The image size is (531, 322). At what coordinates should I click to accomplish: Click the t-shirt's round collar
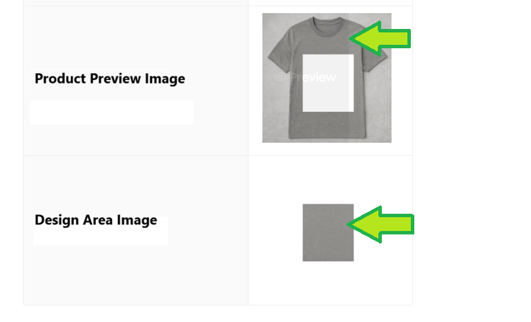point(327,26)
